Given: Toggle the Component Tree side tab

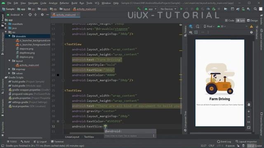Looking at the screenshot, I should tap(185, 121).
